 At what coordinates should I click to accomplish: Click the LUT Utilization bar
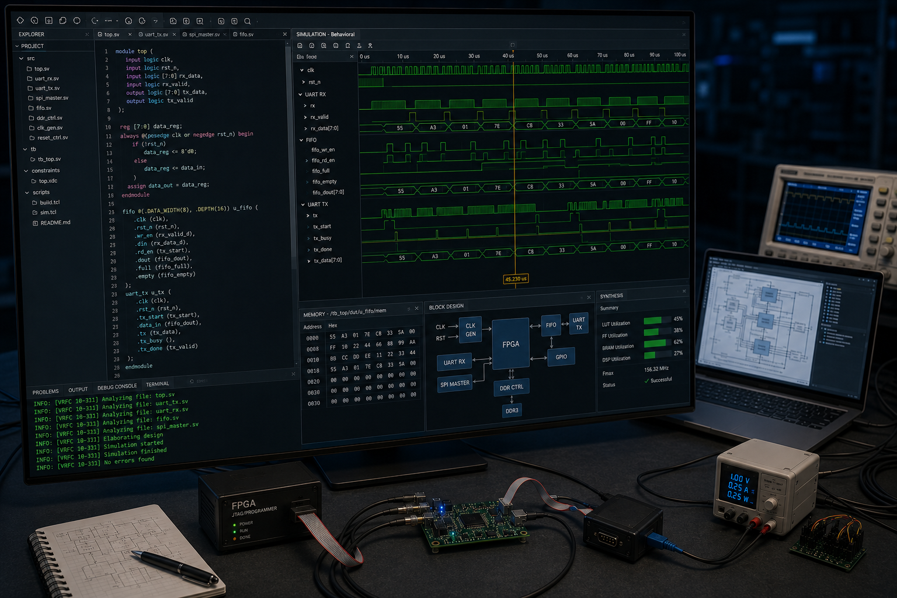coord(657,320)
